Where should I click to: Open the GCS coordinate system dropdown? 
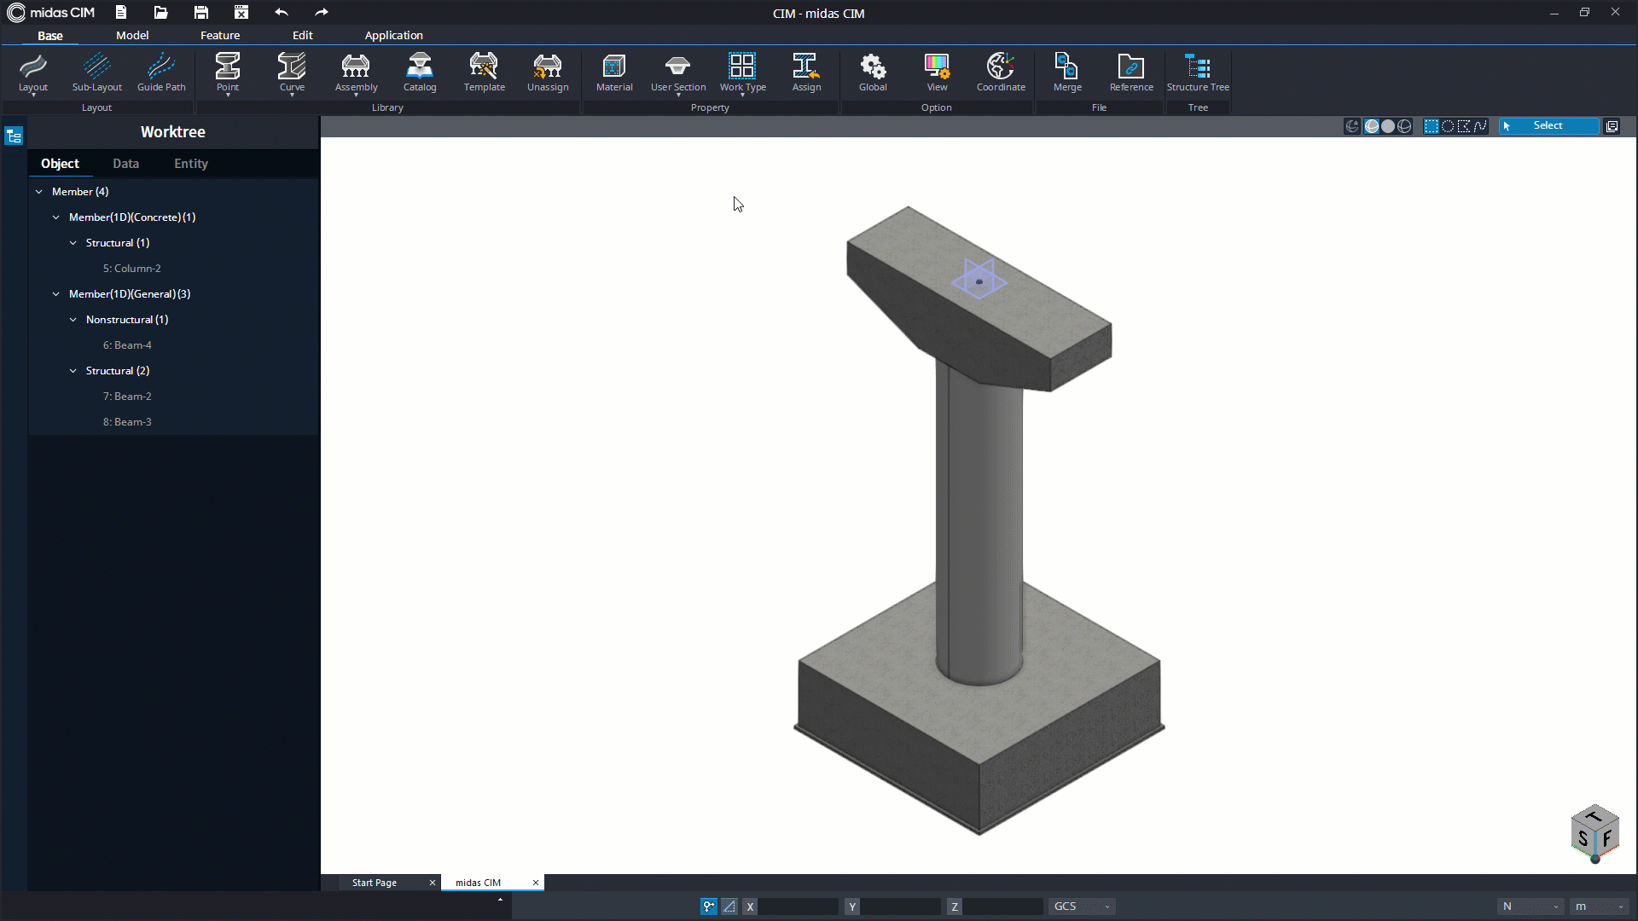[x=1082, y=907]
